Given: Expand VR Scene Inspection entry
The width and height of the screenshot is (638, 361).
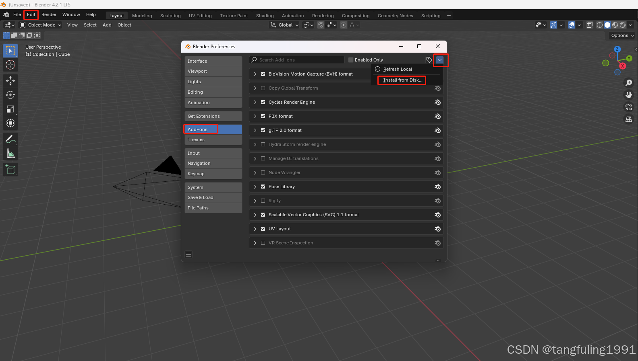Looking at the screenshot, I should [x=255, y=243].
